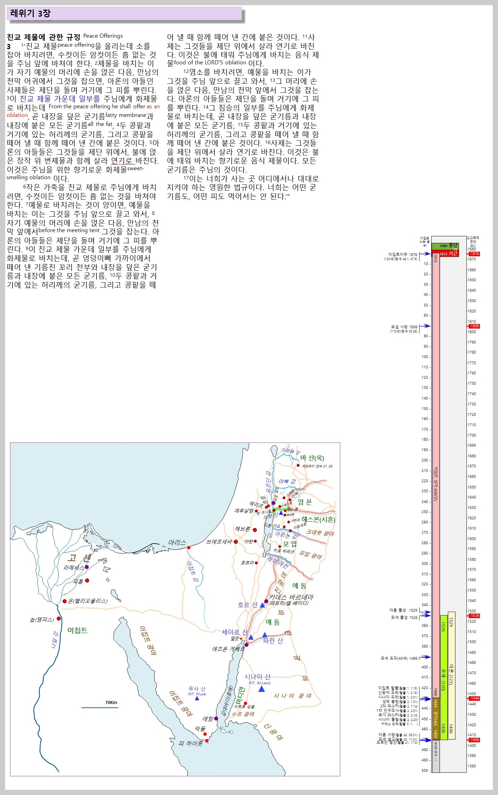Image resolution: width=498 pixels, height=795 pixels.
Task: Click the 레위기 3장 chapter title bar
Action: click(x=124, y=13)
